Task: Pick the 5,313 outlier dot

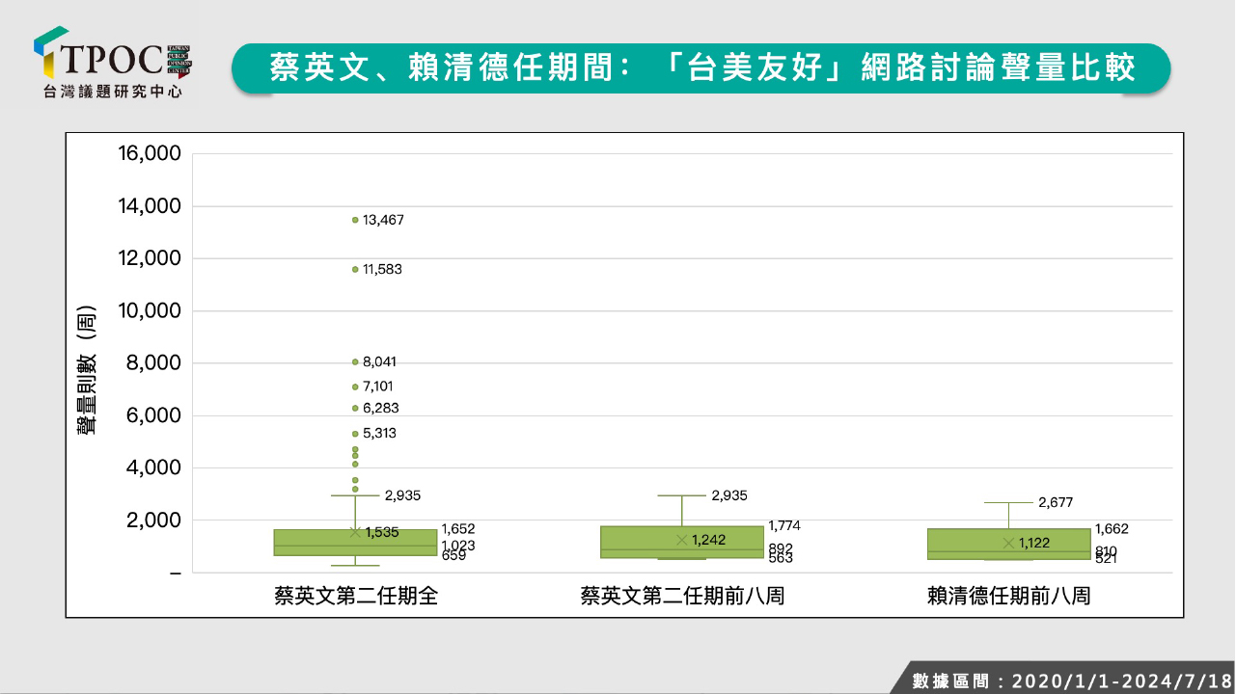Action: point(355,434)
